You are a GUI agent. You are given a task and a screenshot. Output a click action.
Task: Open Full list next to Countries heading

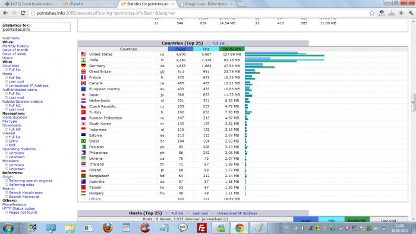[218, 43]
